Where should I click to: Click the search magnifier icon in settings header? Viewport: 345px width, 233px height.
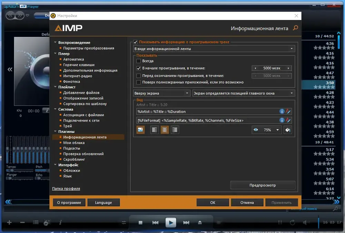tap(296, 28)
